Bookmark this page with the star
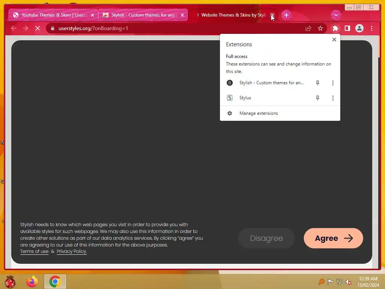 [320, 28]
